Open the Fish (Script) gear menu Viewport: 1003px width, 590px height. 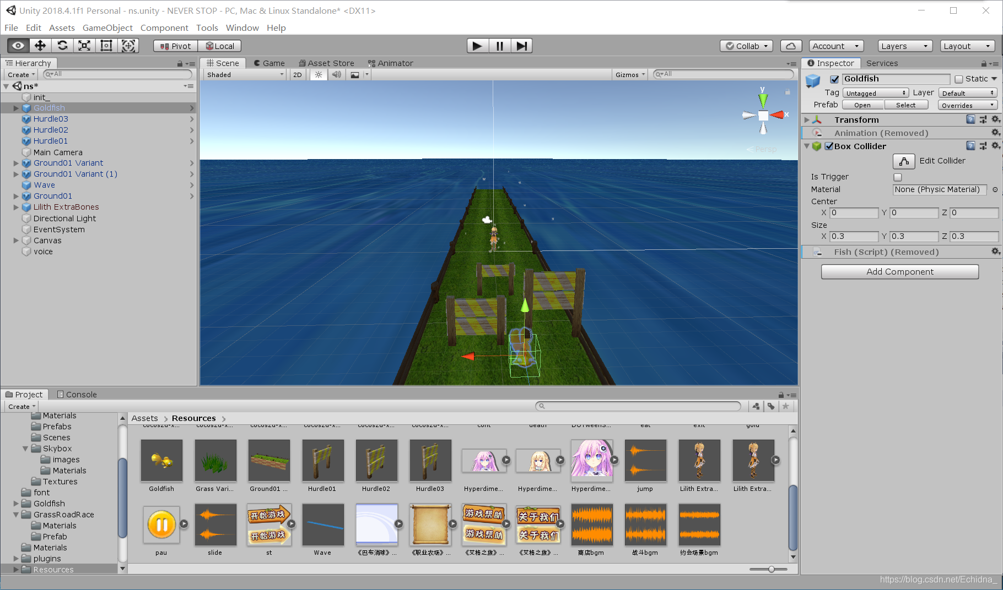(995, 252)
